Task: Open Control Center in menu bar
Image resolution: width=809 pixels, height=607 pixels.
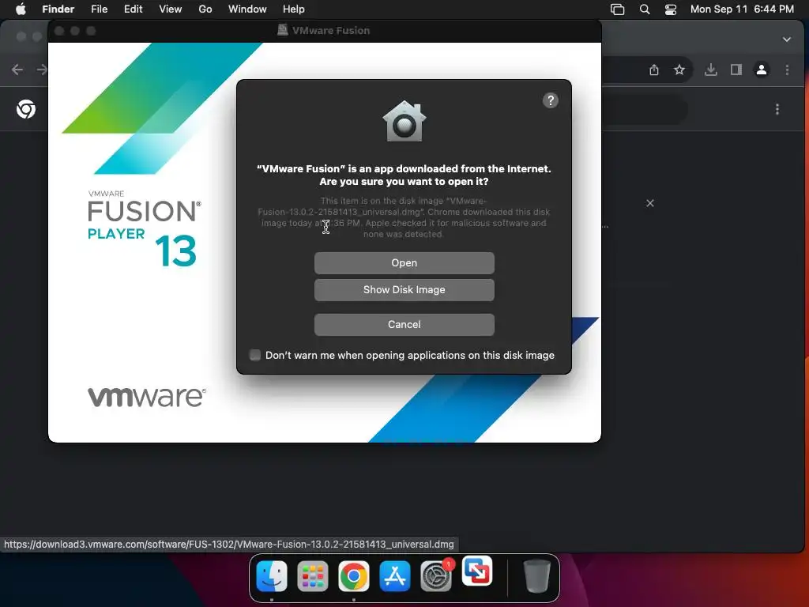Action: [670, 9]
